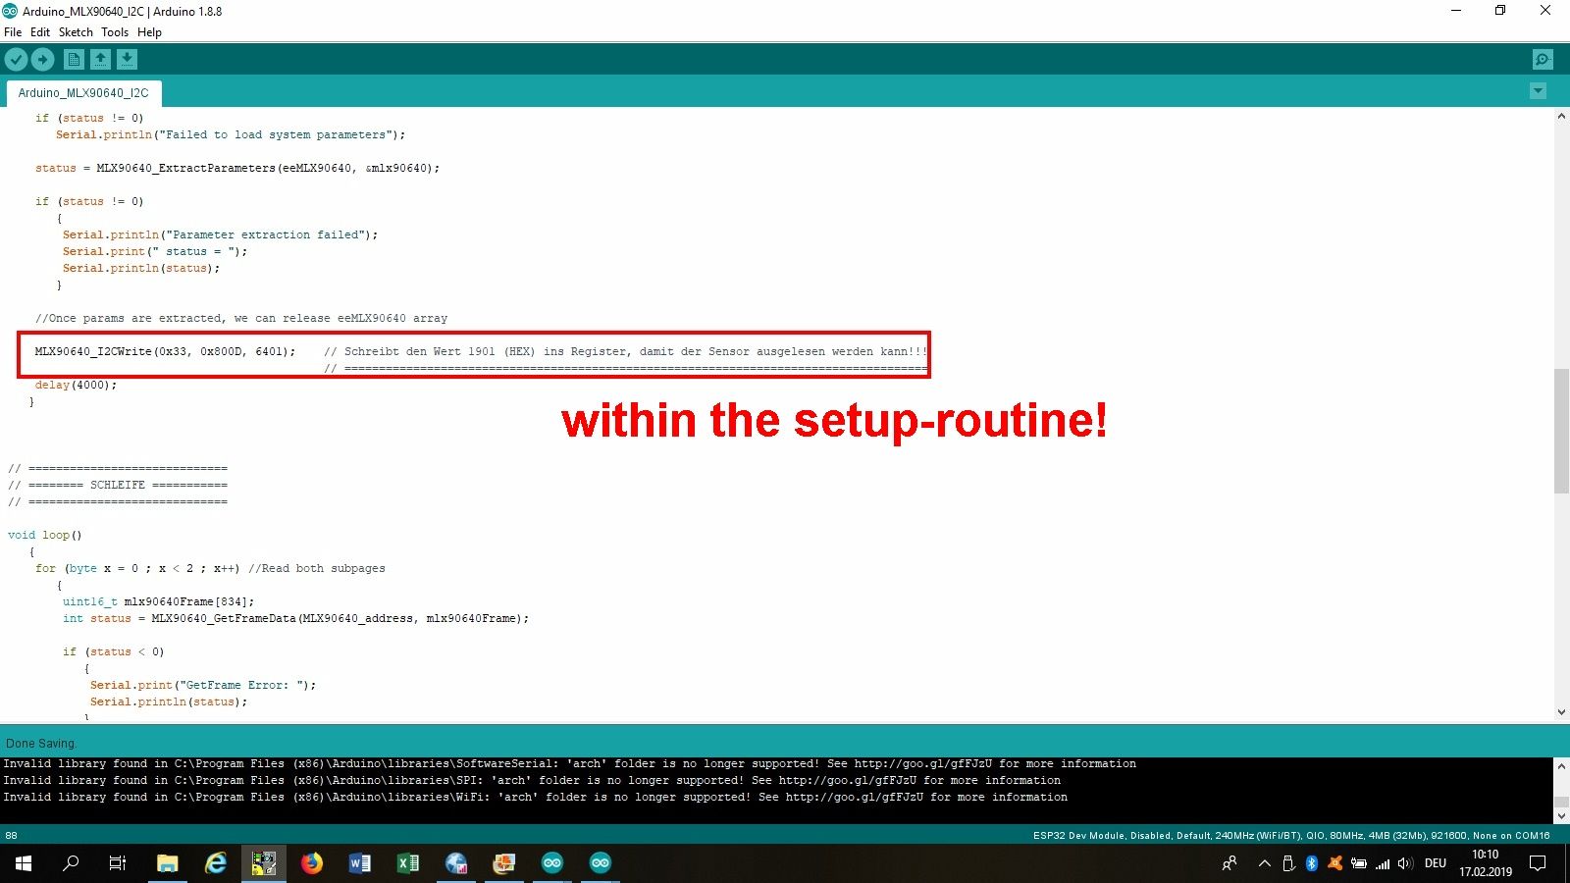Open the Serial Monitor magnifier icon
1570x883 pixels.
[x=1543, y=60]
